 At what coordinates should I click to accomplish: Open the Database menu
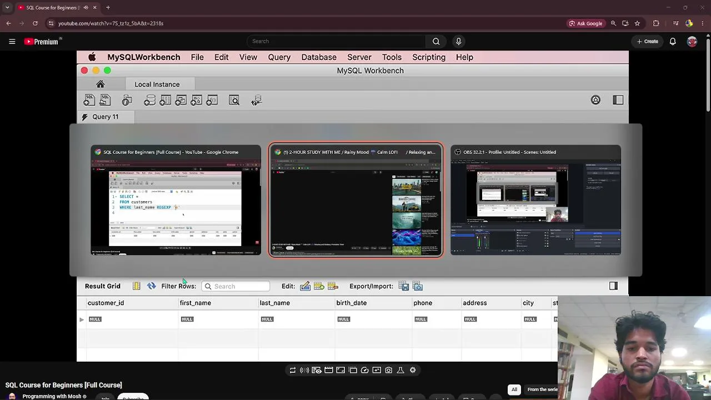tap(319, 57)
